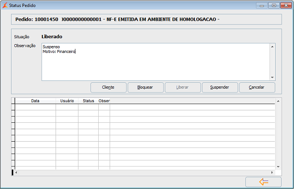Click the grid horizontal scroll right arrow
This screenshot has width=294, height=189.
[272, 172]
